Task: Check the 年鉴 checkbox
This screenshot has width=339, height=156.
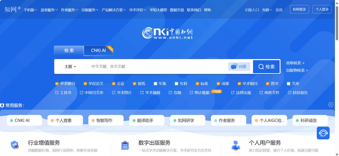Action: [155, 83]
